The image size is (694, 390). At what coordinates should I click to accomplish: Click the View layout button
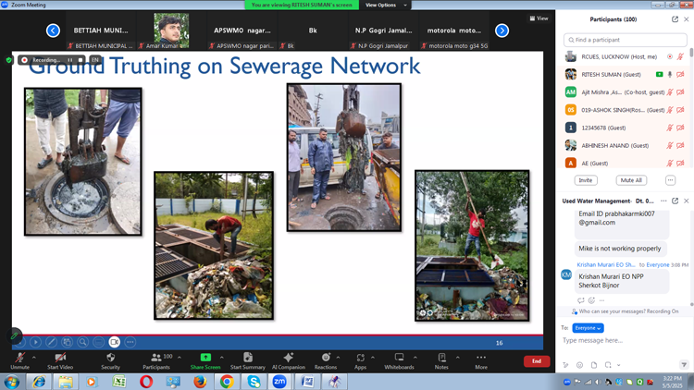[539, 18]
